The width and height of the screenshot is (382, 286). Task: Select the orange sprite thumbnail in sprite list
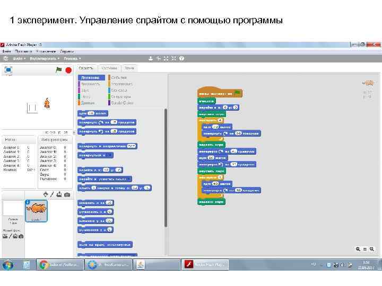coord(36,211)
